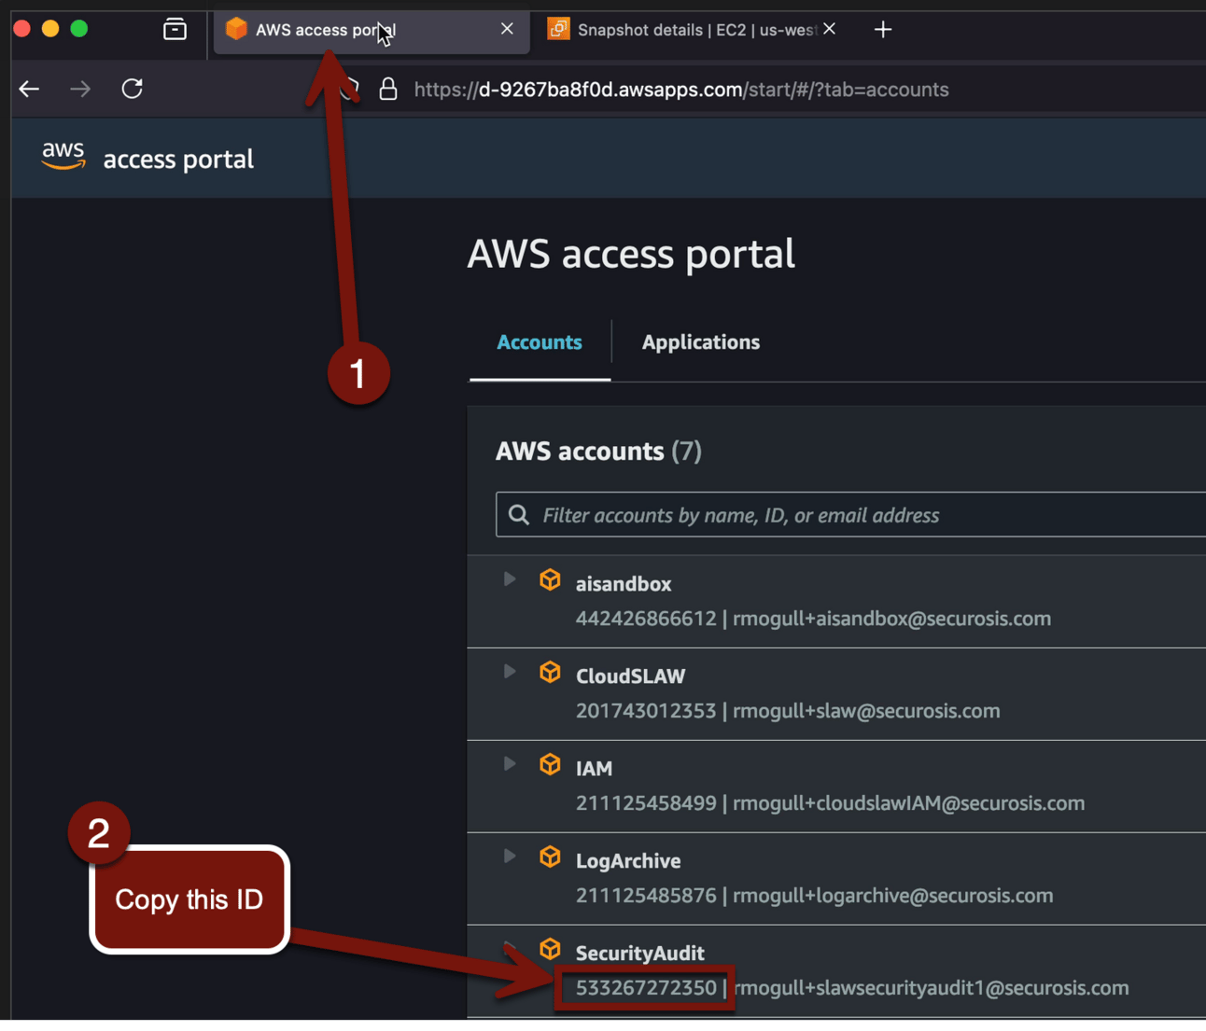
Task: Switch to Snapshot details EC2 browser tab
Action: coord(691,30)
